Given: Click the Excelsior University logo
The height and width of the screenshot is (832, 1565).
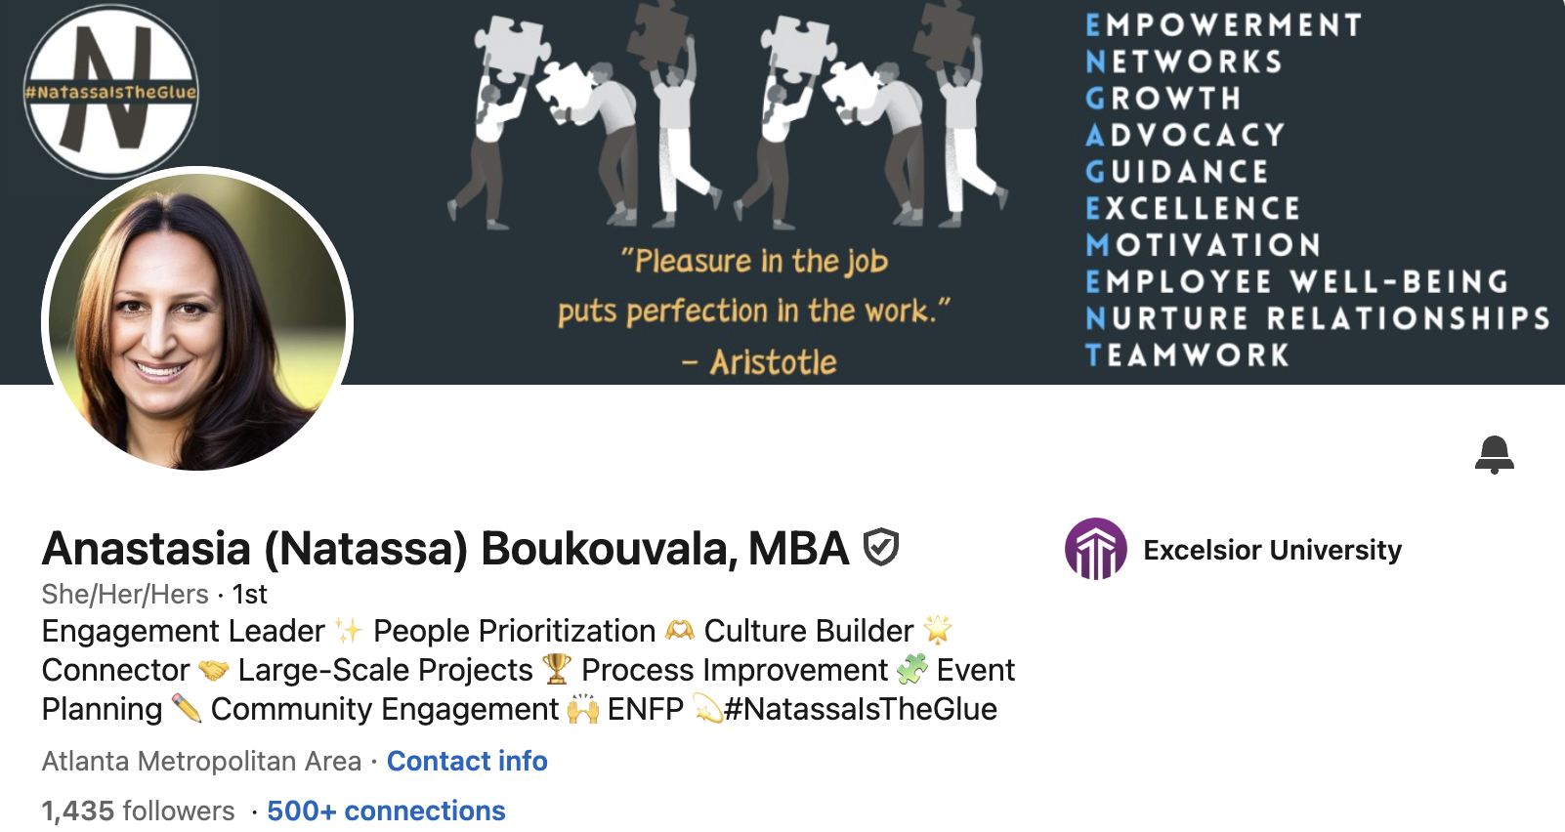Looking at the screenshot, I should (x=1095, y=549).
